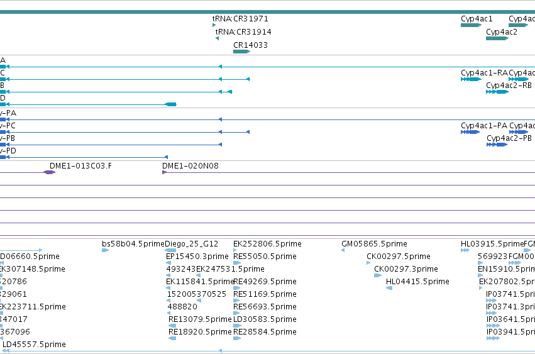Select the IP03741.3pri EST label

pyautogui.click(x=510, y=307)
